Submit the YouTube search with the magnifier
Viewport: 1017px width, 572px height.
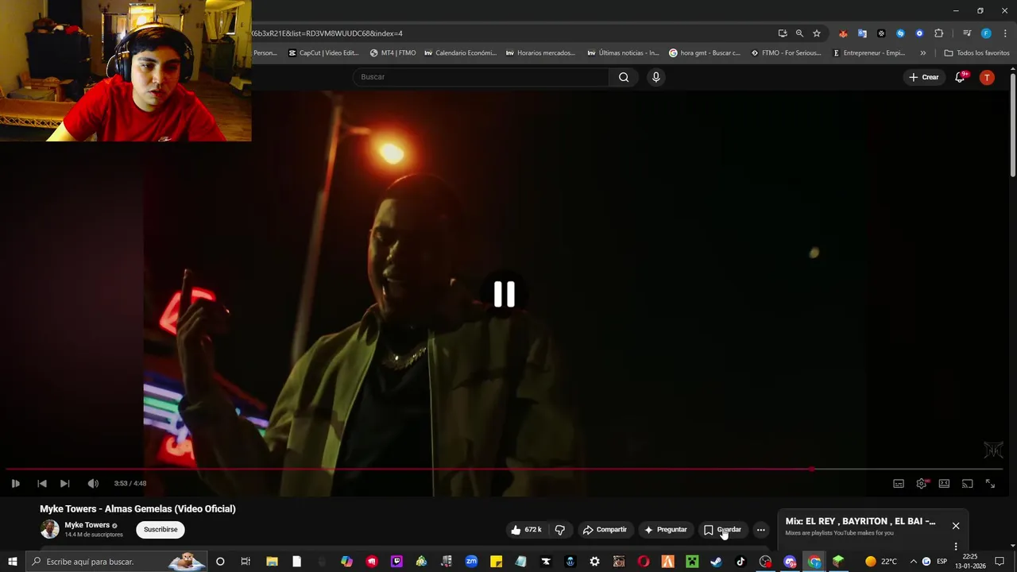(624, 77)
